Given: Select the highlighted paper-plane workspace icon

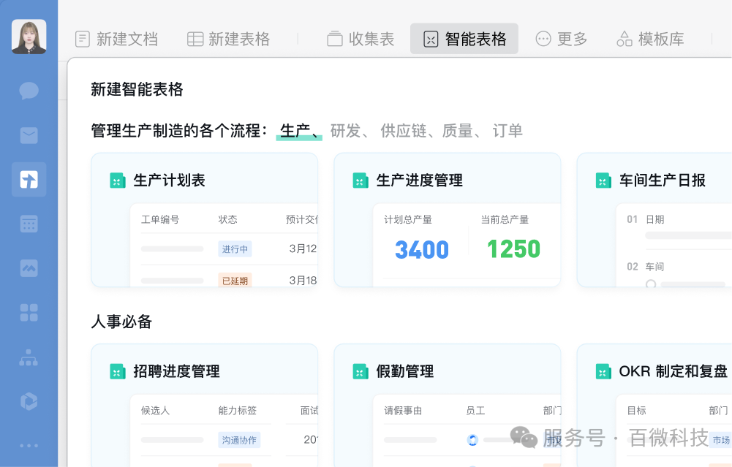Looking at the screenshot, I should (x=29, y=179).
